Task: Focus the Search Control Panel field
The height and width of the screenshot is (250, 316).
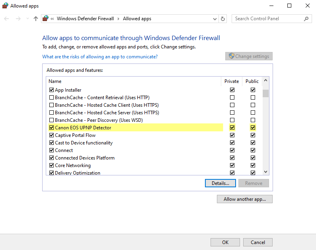Action: [267, 19]
